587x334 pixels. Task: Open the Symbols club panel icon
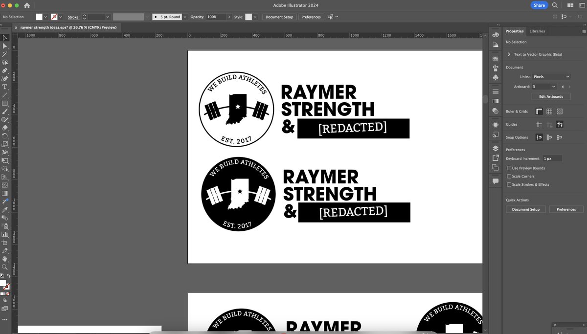(496, 77)
